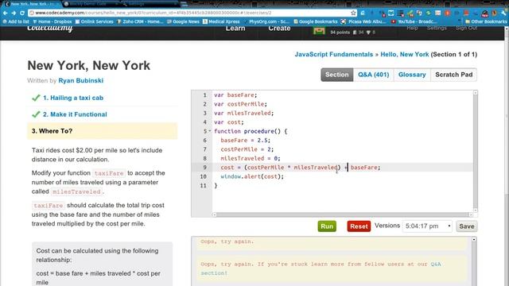509x286 pixels.
Task: Open the 'Picasa Web Albums' bookmark
Action: click(x=363, y=21)
